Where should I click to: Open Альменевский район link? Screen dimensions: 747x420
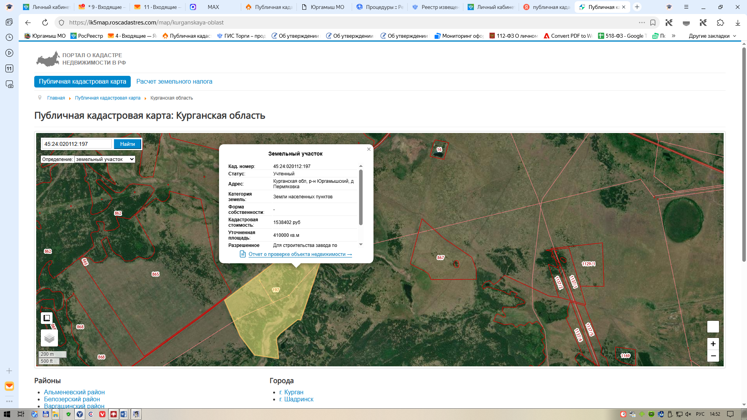click(x=74, y=392)
